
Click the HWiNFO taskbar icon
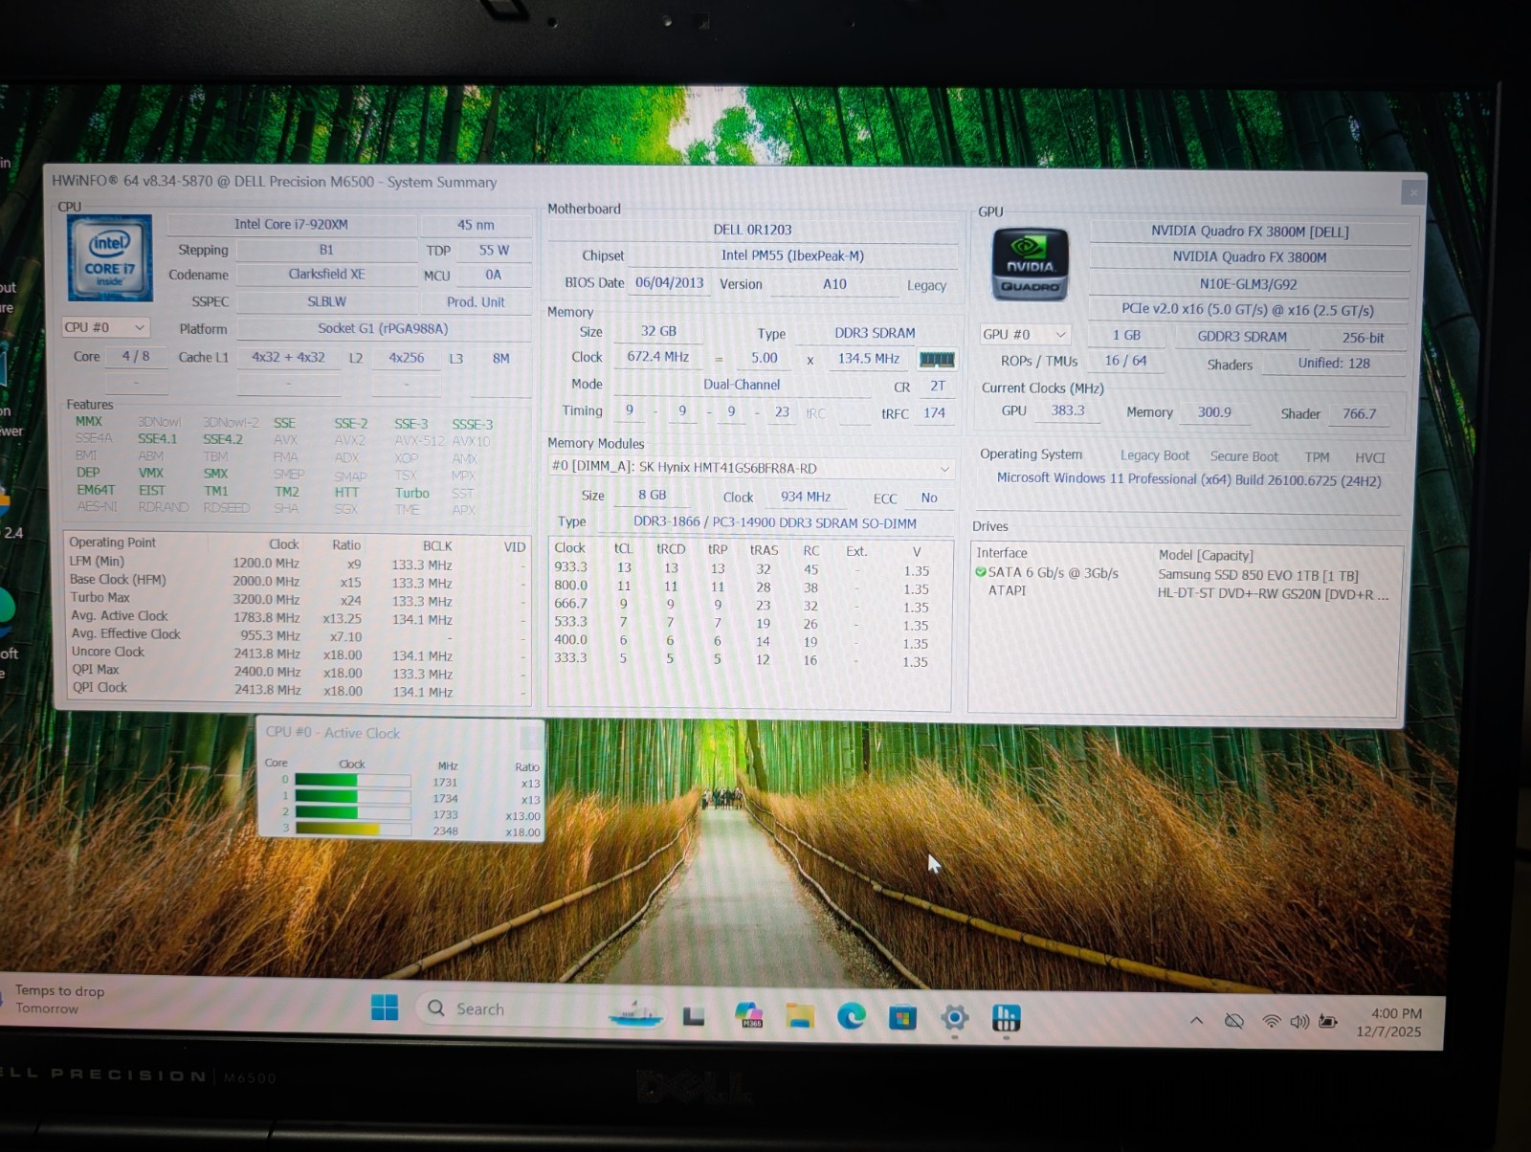point(1006,1018)
